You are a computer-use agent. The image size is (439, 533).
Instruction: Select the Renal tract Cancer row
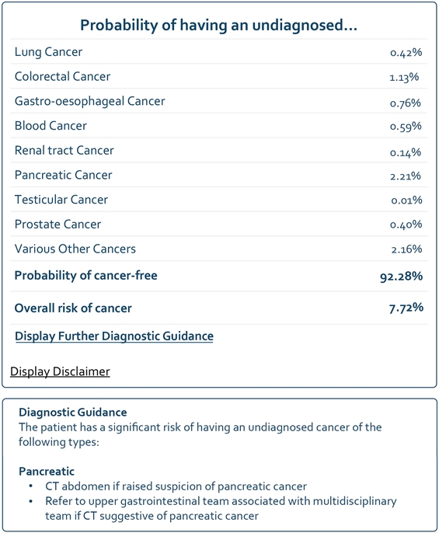click(x=219, y=150)
